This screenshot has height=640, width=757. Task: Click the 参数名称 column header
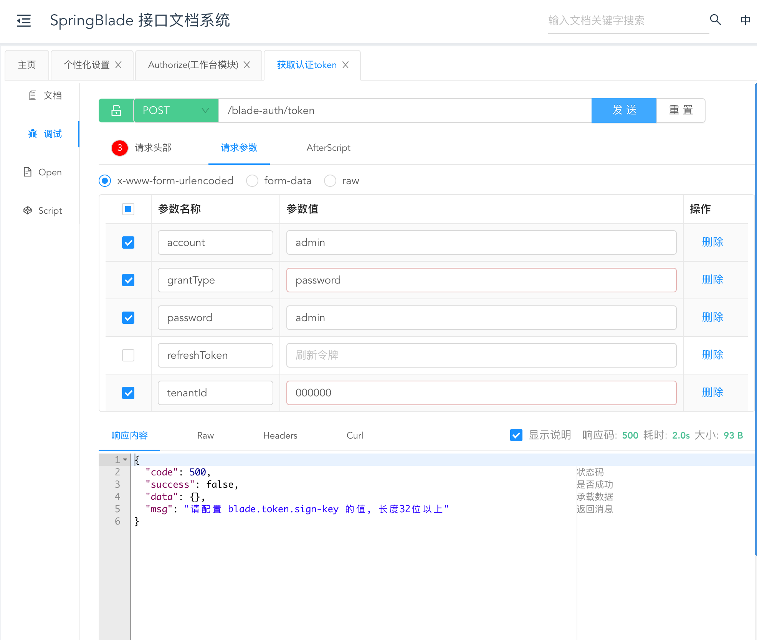click(x=179, y=209)
